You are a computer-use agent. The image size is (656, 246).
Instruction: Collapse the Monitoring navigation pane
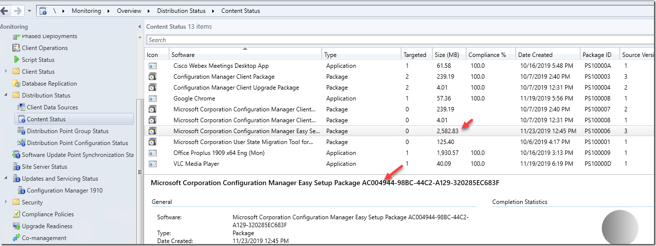click(139, 27)
